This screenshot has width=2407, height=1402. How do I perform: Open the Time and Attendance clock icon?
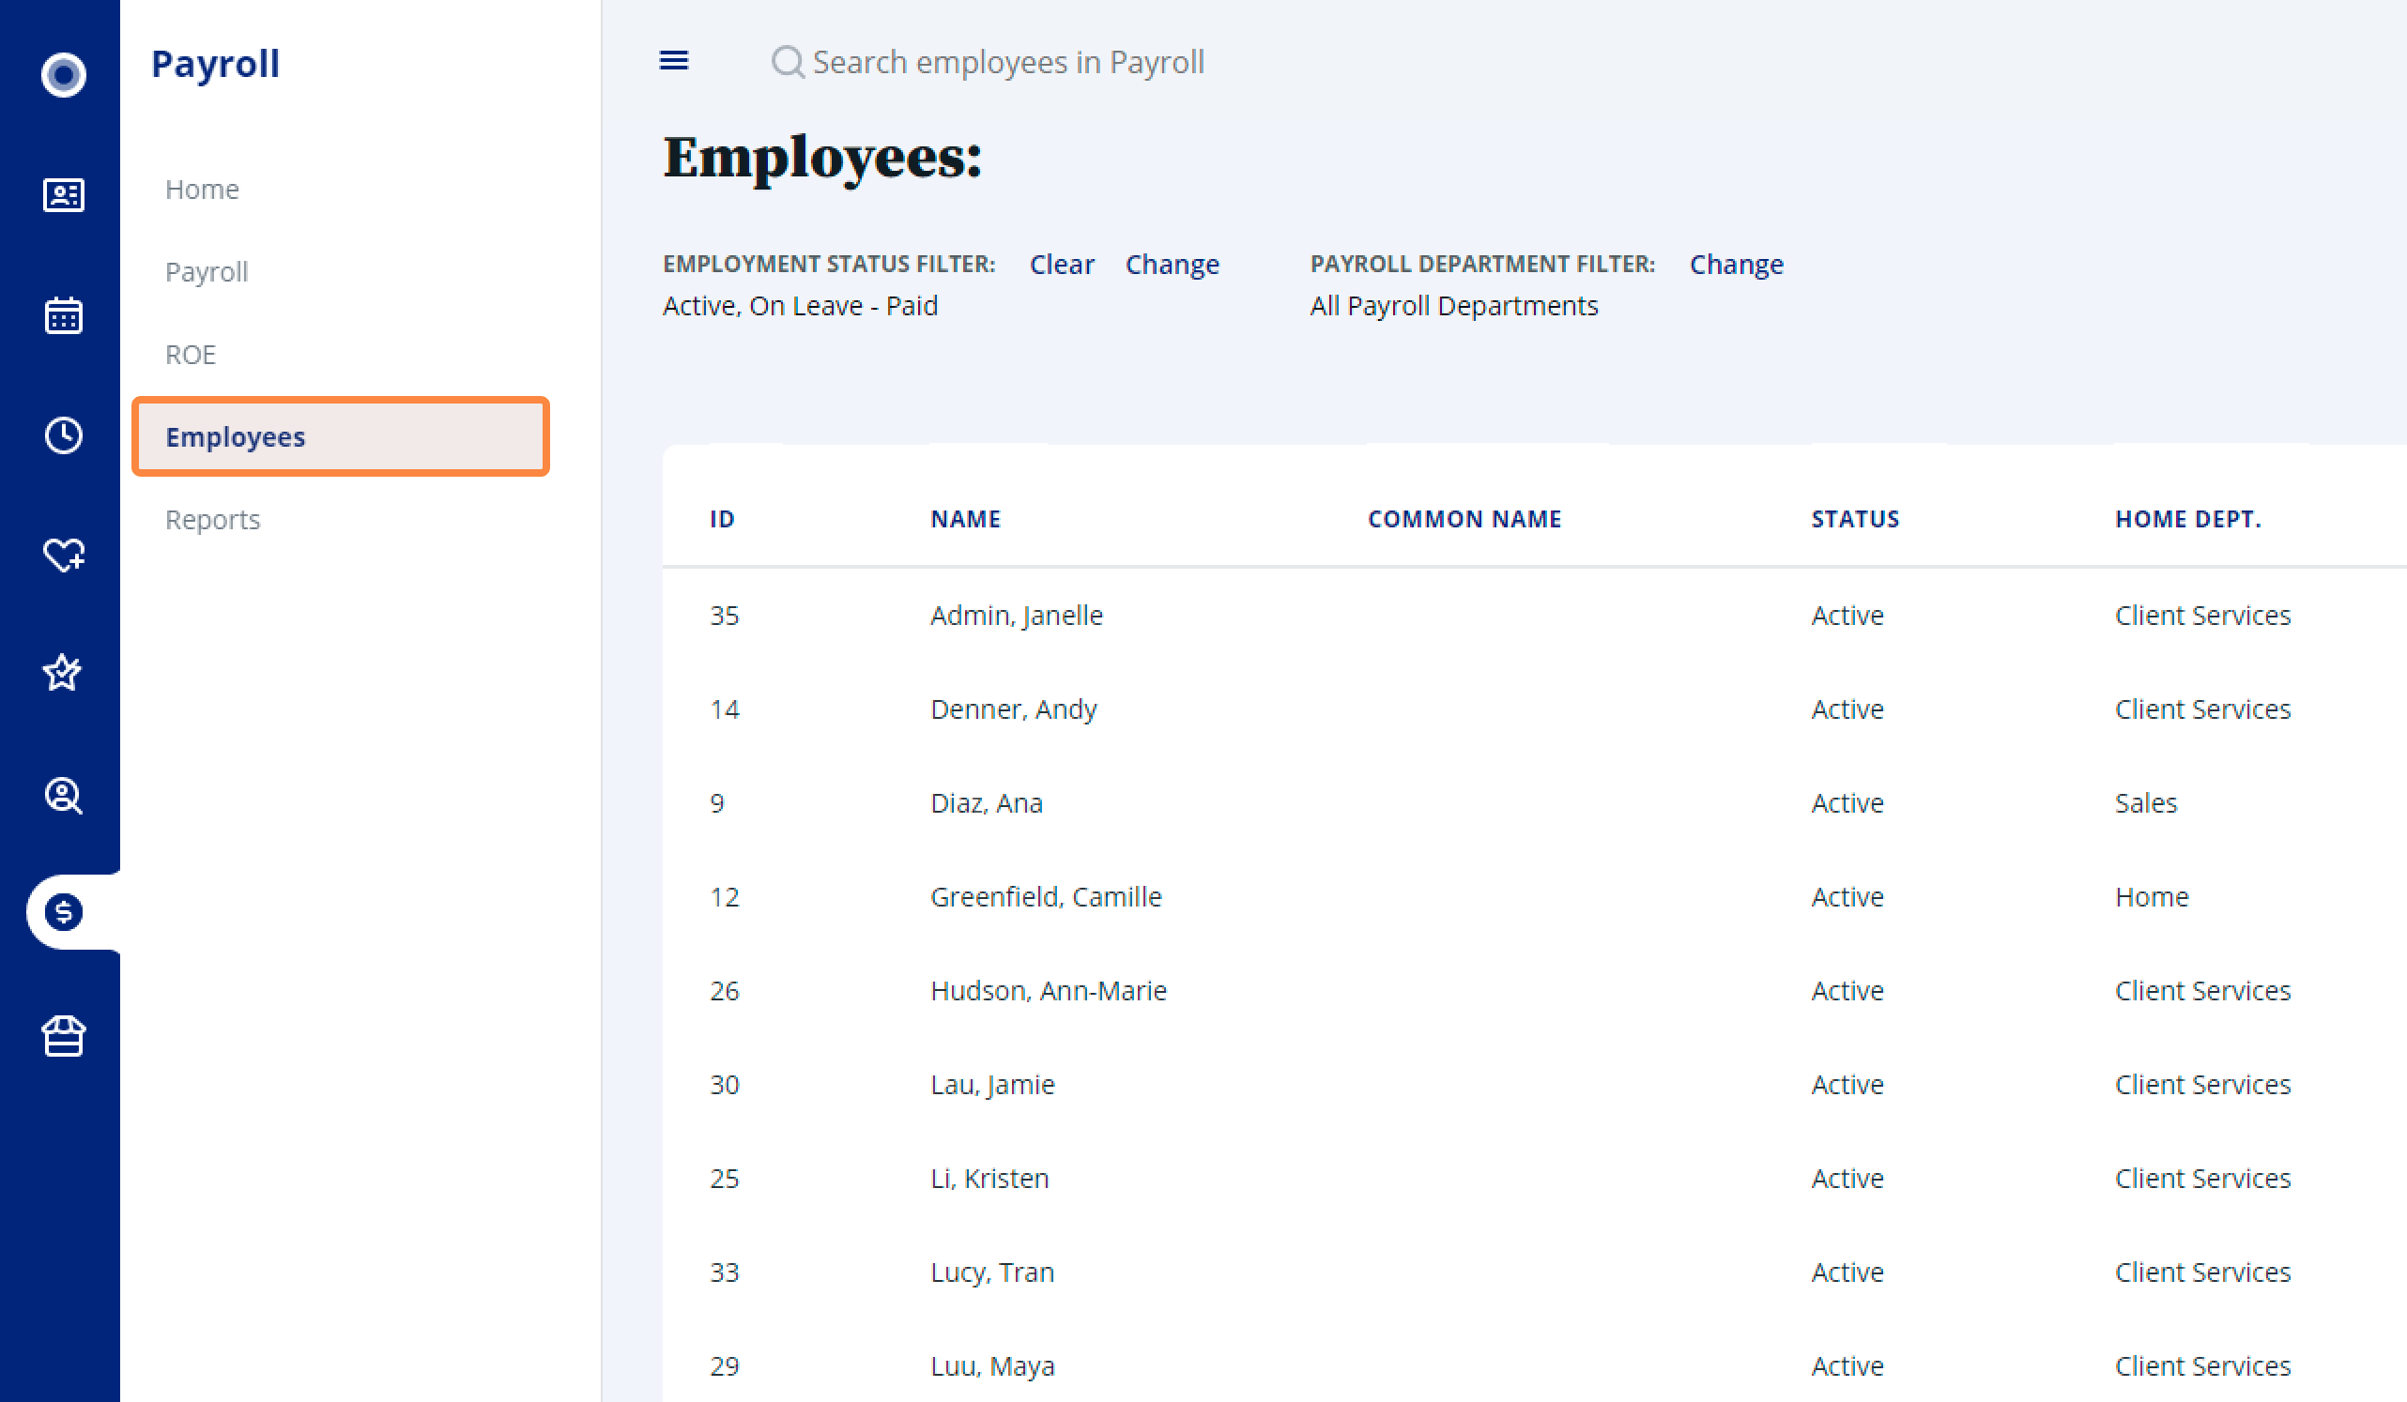[62, 435]
